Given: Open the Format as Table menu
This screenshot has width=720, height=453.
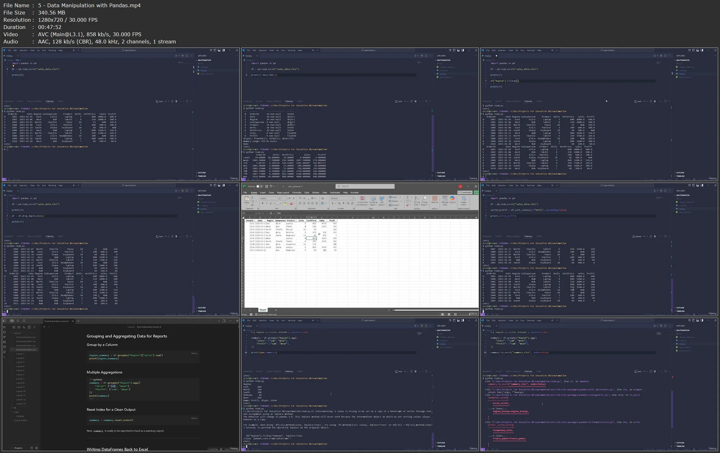Looking at the screenshot, I should 373,201.
